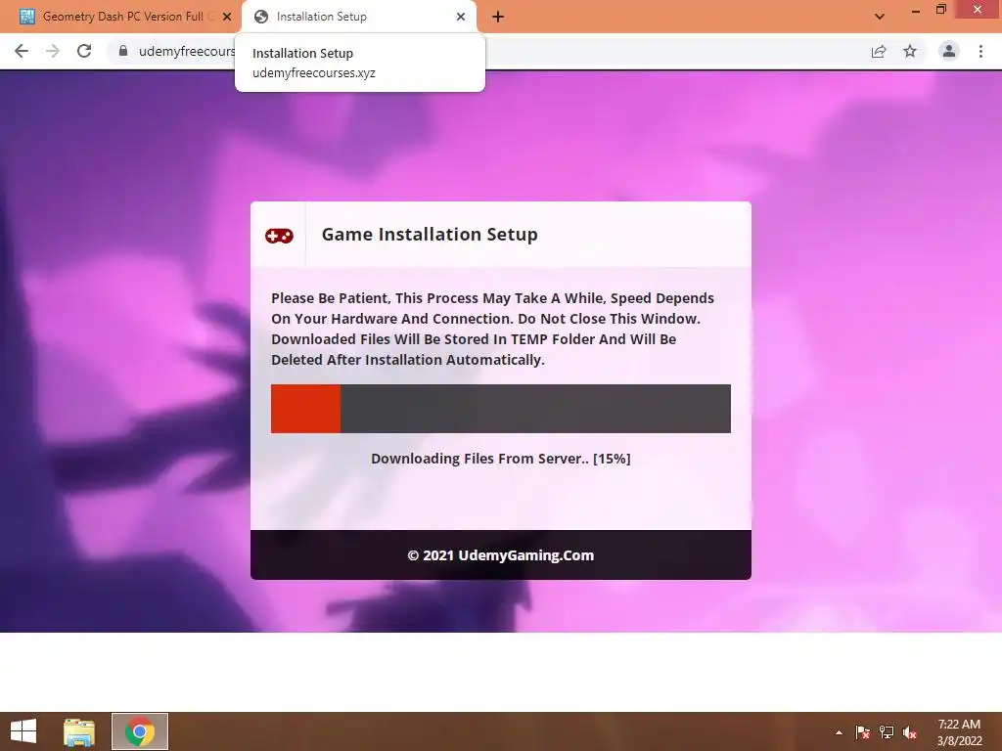Screen dimensions: 1002x751
Task: Click the muted volume tray icon
Action: [x=910, y=732]
